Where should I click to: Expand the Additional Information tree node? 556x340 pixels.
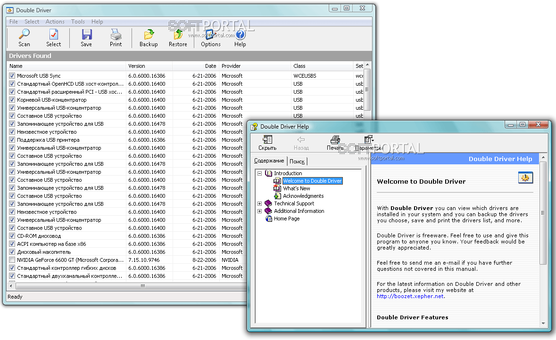pyautogui.click(x=259, y=211)
